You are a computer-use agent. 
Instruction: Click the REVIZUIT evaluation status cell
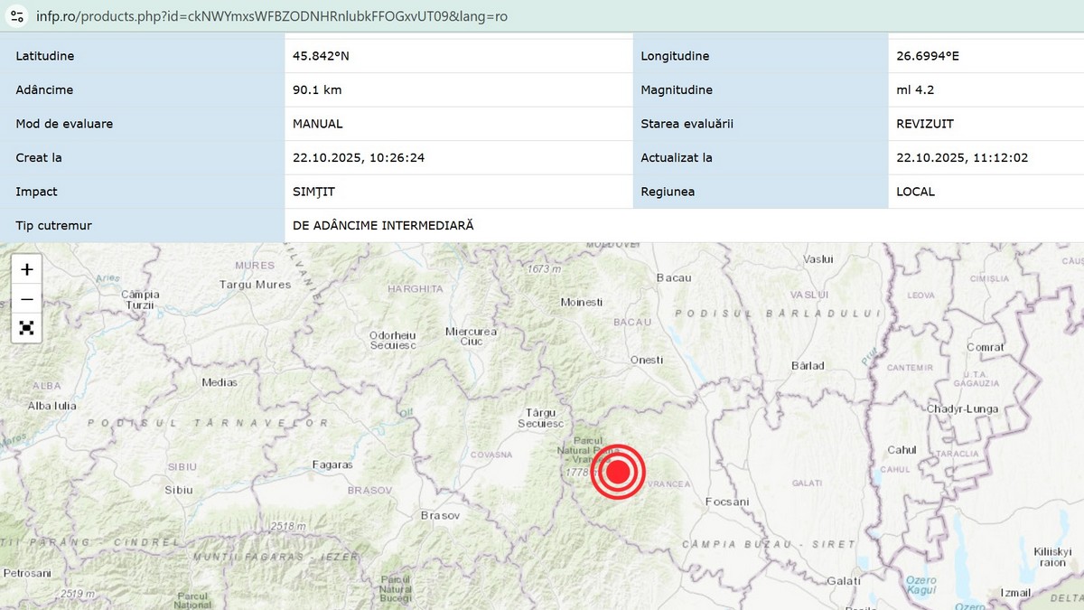925,124
